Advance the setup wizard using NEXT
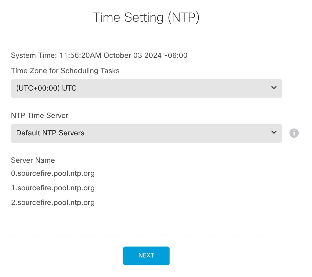312x277 pixels. pyautogui.click(x=146, y=255)
